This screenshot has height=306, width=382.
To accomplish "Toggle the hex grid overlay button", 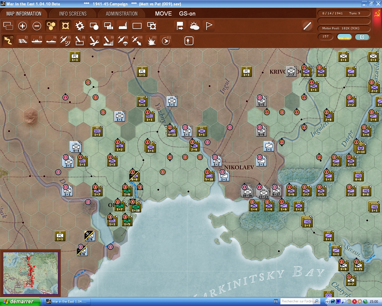I will pyautogui.click(x=51, y=26).
